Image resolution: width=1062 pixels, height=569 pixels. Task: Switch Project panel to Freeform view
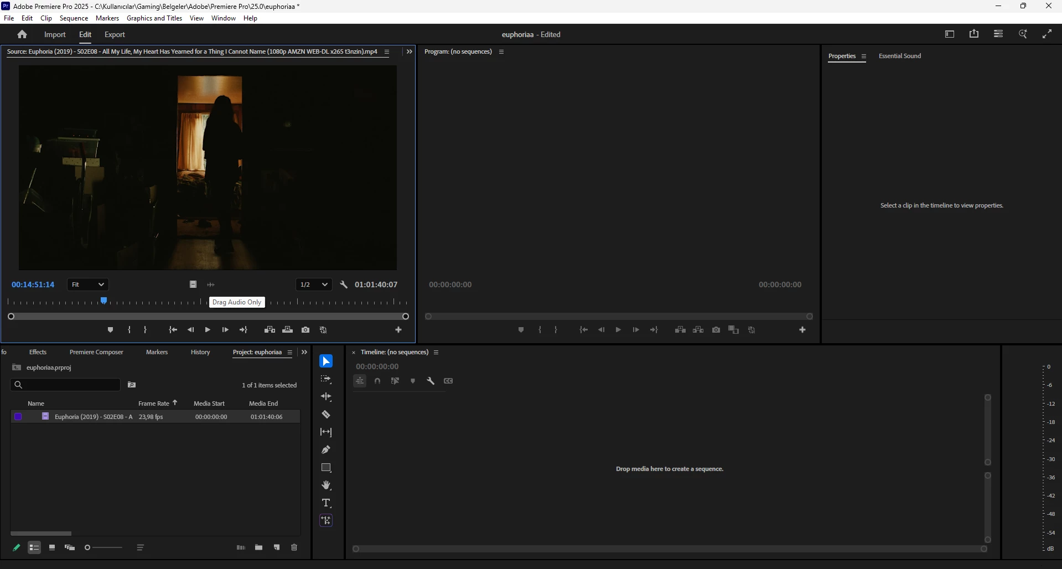[x=70, y=547]
